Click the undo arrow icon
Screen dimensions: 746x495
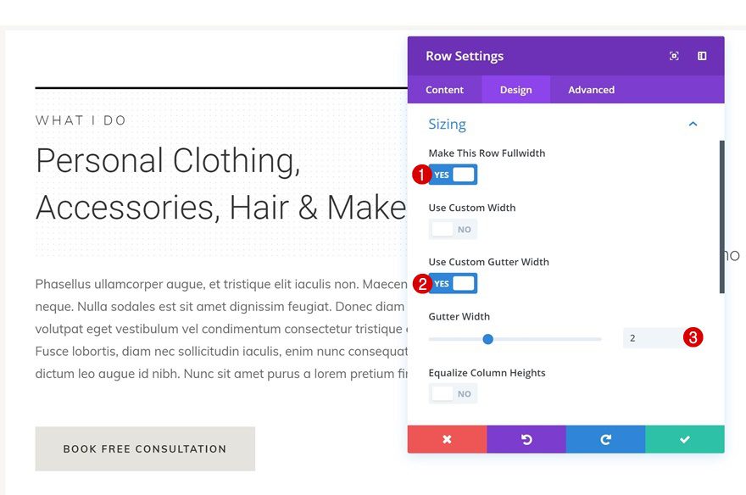(526, 439)
